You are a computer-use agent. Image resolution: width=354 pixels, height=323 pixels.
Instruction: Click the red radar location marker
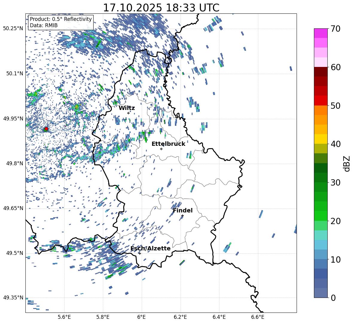point(46,129)
